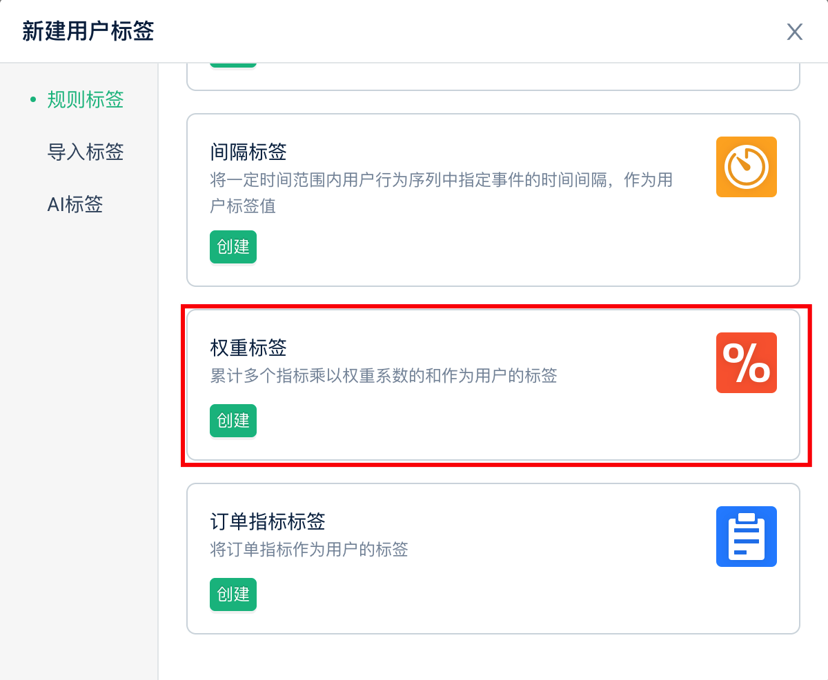The height and width of the screenshot is (680, 828).
Task: Select the 间隔标签 card title
Action: pos(248,152)
